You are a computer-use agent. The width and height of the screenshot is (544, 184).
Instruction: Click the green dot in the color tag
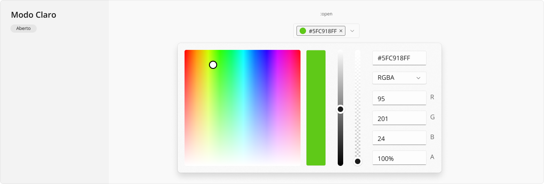tap(303, 31)
